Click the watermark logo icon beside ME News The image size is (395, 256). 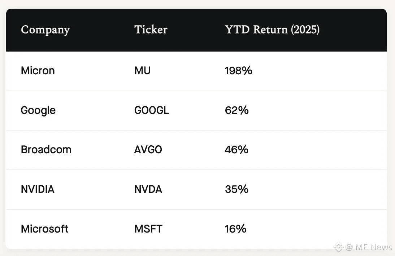pos(338,247)
